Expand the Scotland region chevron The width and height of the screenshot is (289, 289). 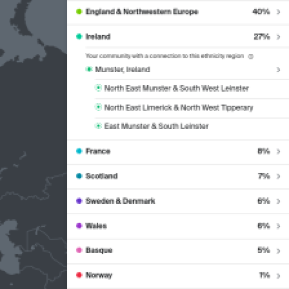[279, 176]
